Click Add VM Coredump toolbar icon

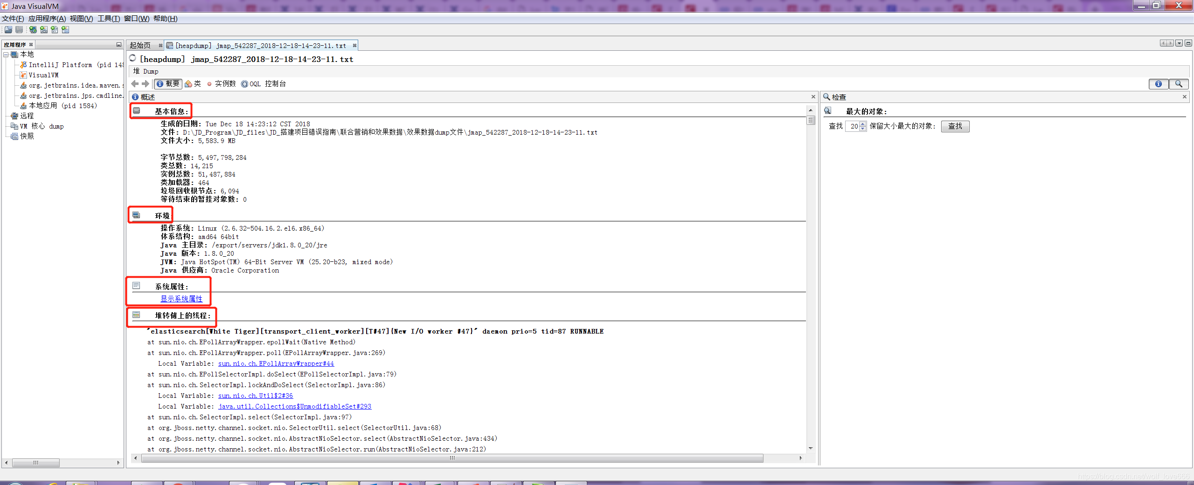(55, 30)
